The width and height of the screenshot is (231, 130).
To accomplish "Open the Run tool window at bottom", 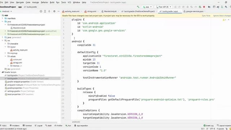I will coord(68,126).
